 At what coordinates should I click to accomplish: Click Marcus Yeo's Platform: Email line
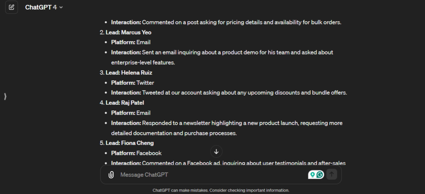click(x=131, y=42)
